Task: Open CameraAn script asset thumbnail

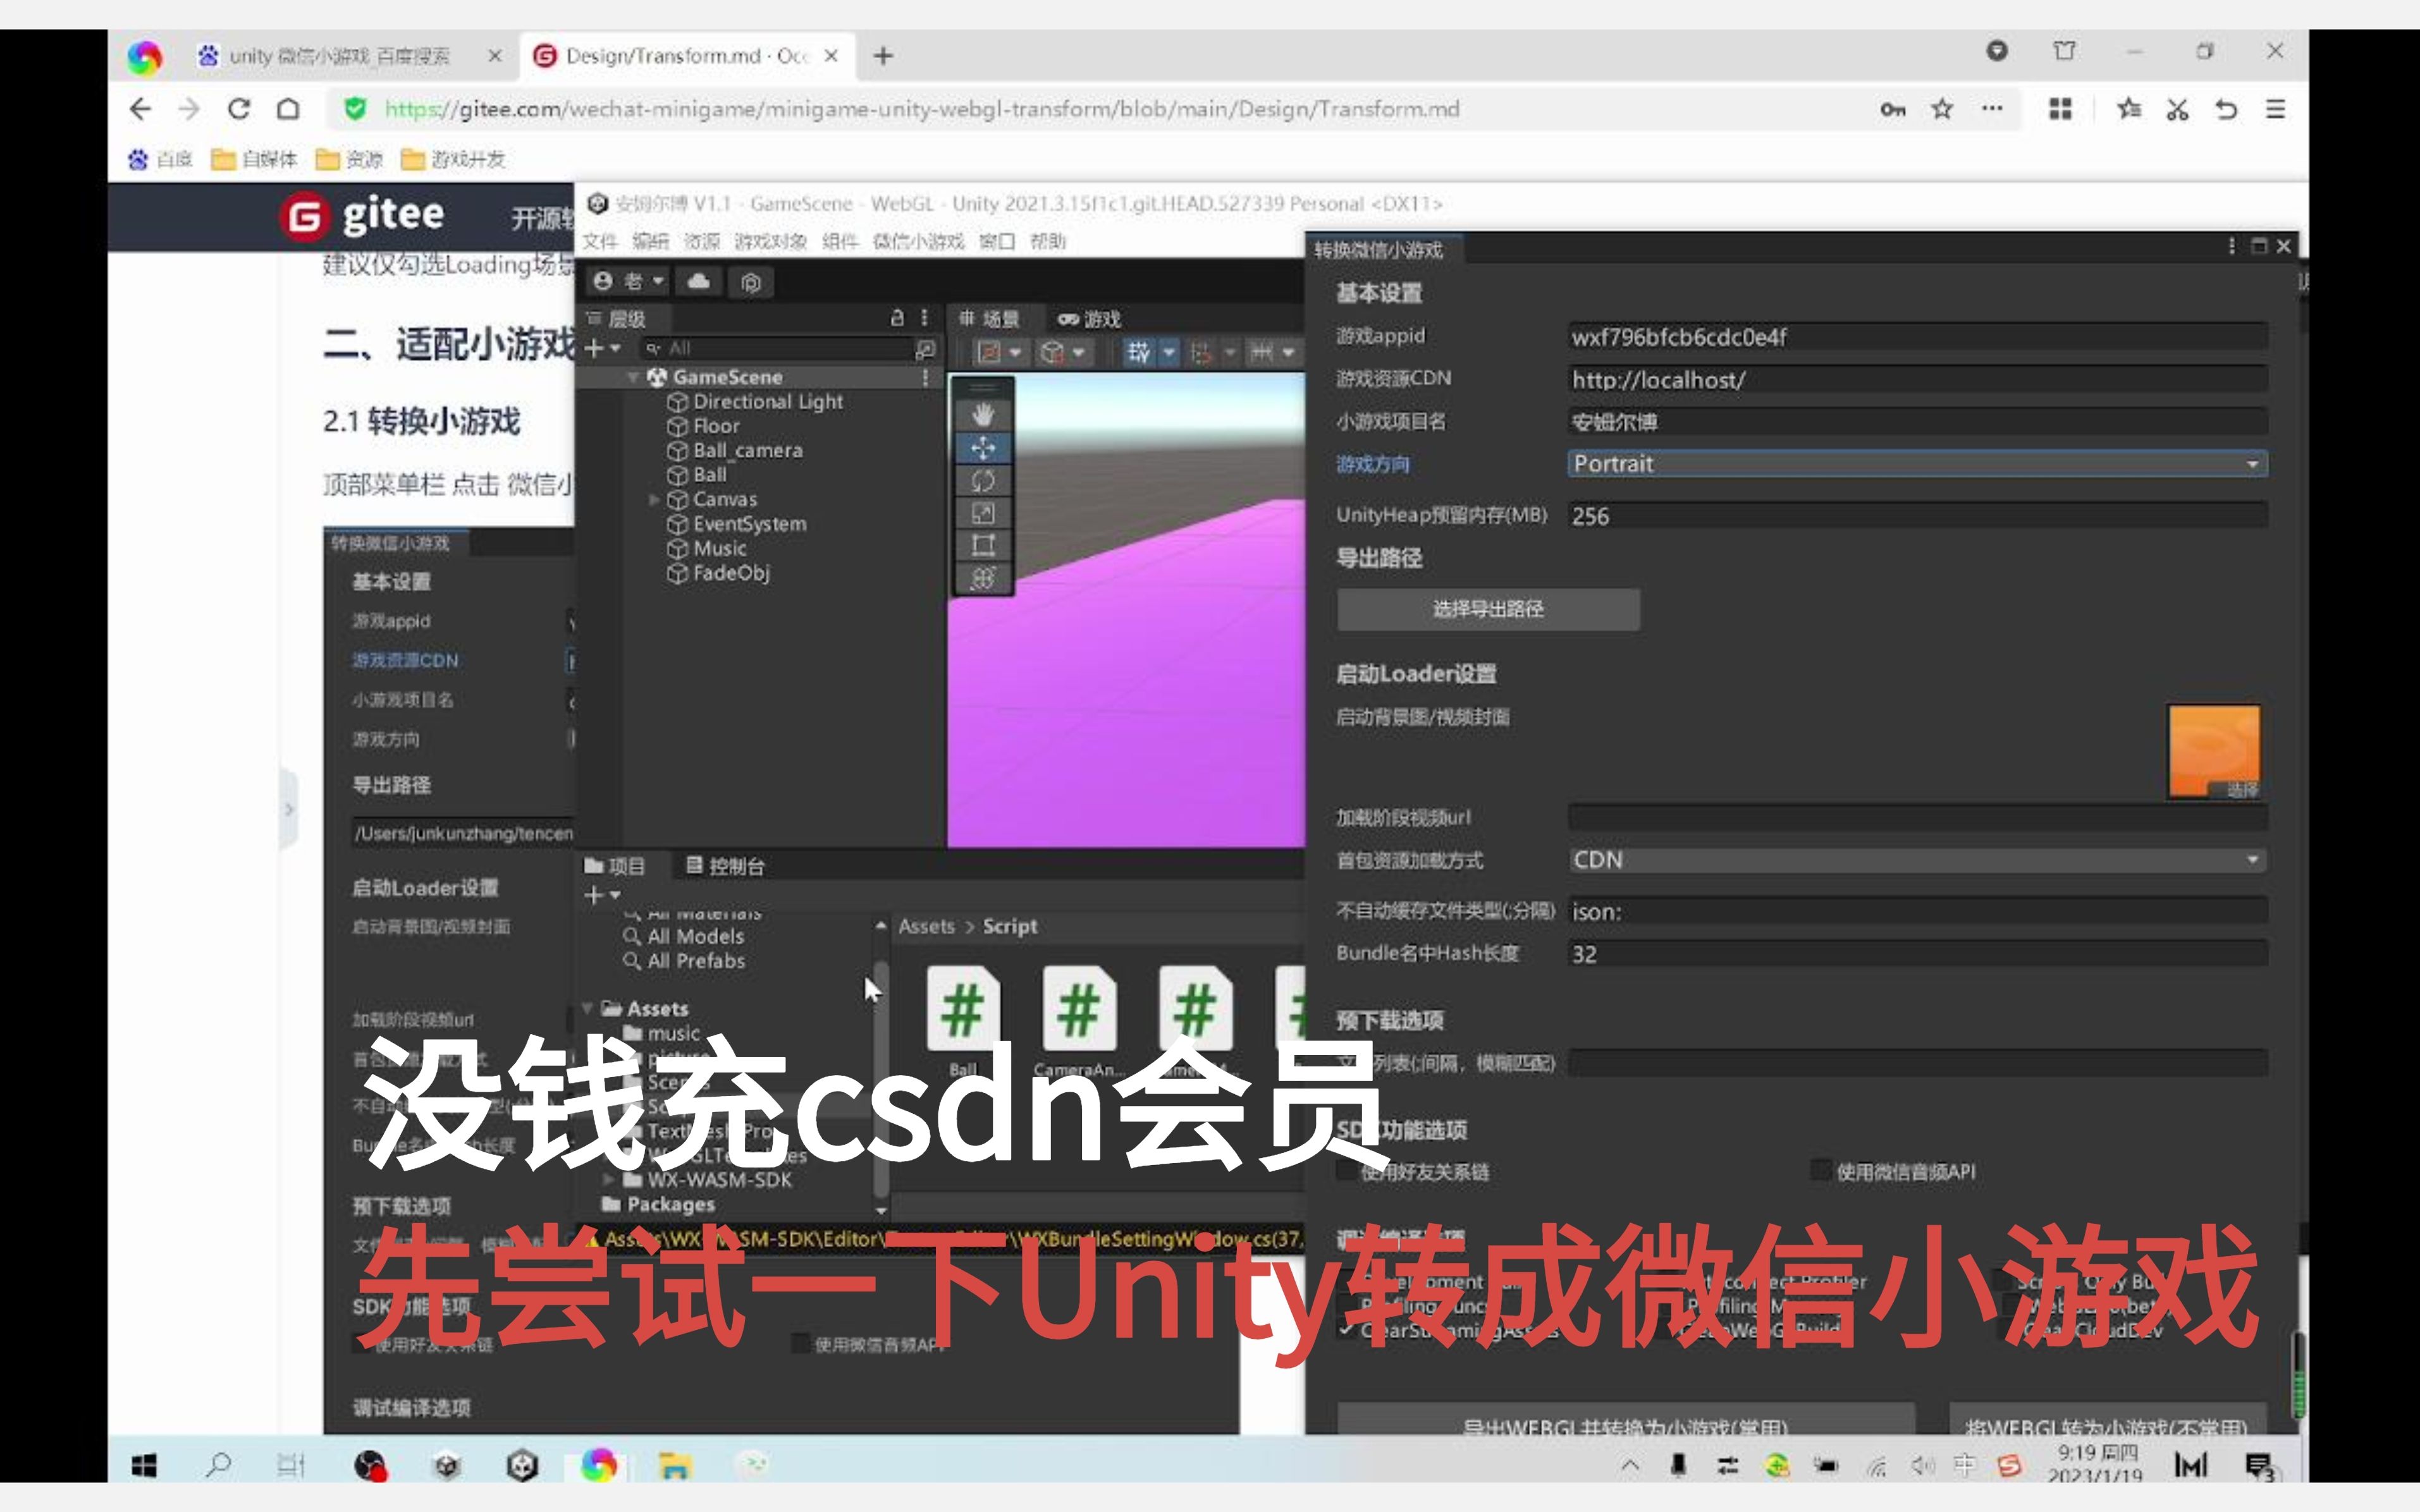Action: tap(1078, 1009)
